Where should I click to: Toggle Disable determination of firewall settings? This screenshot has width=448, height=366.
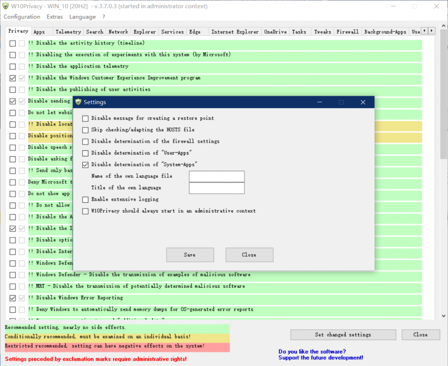85,142
